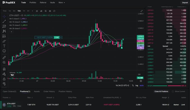
Task: Toggle lock all drawings padlock
Action: point(4,79)
